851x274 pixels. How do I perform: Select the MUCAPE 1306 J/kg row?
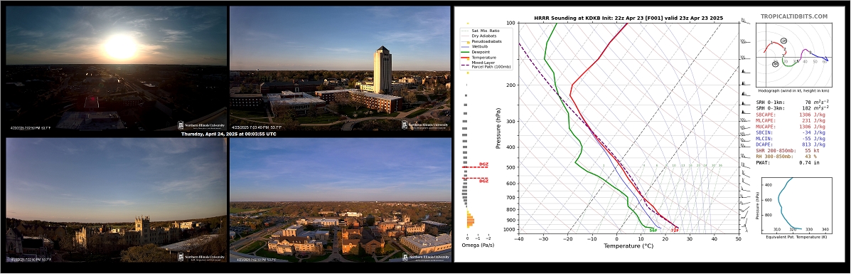pyautogui.click(x=791, y=126)
